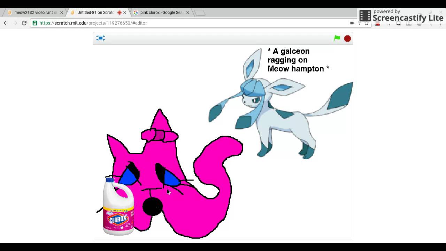Click the red stop sign button
Screen dimensions: 446x251
[x=347, y=38]
